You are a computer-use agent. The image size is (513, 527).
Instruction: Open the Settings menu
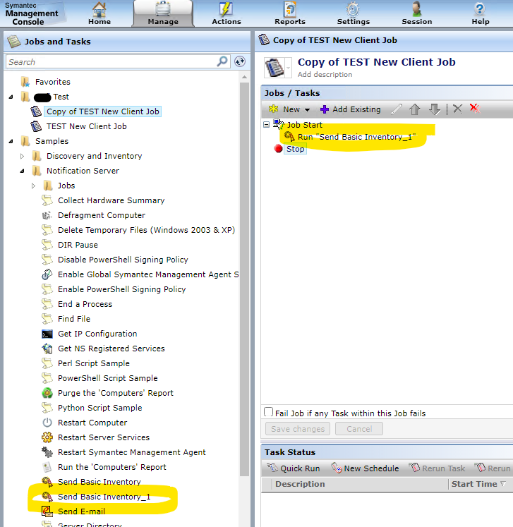354,13
